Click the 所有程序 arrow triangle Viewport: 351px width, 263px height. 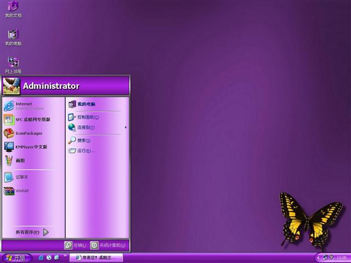[x=46, y=232]
